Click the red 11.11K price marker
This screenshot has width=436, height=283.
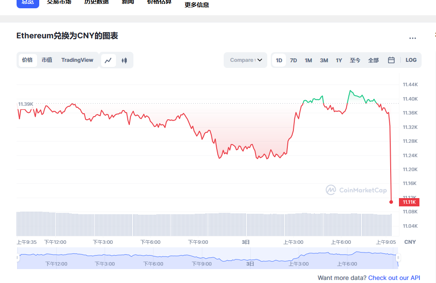coord(409,202)
